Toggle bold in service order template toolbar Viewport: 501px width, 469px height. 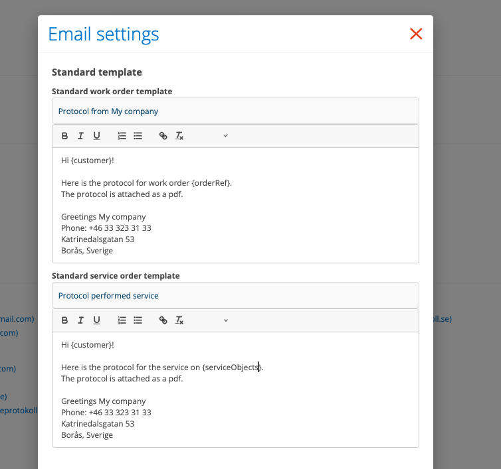[64, 320]
